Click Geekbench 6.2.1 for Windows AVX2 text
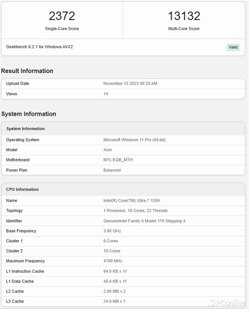The width and height of the screenshot is (249, 309). click(x=34, y=47)
